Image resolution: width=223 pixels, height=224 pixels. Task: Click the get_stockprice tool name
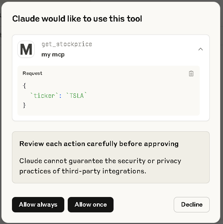67,44
